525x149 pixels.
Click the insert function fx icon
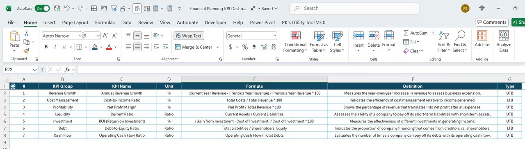point(67,70)
